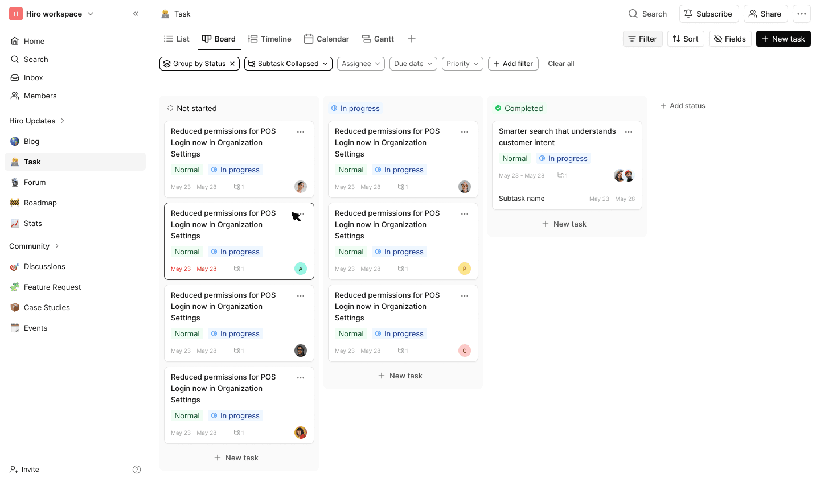Click avatar P on In progress card
The width and height of the screenshot is (820, 490).
point(465,269)
